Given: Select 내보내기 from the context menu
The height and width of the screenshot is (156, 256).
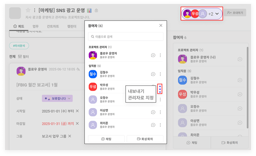Looking at the screenshot, I should coord(136,91).
